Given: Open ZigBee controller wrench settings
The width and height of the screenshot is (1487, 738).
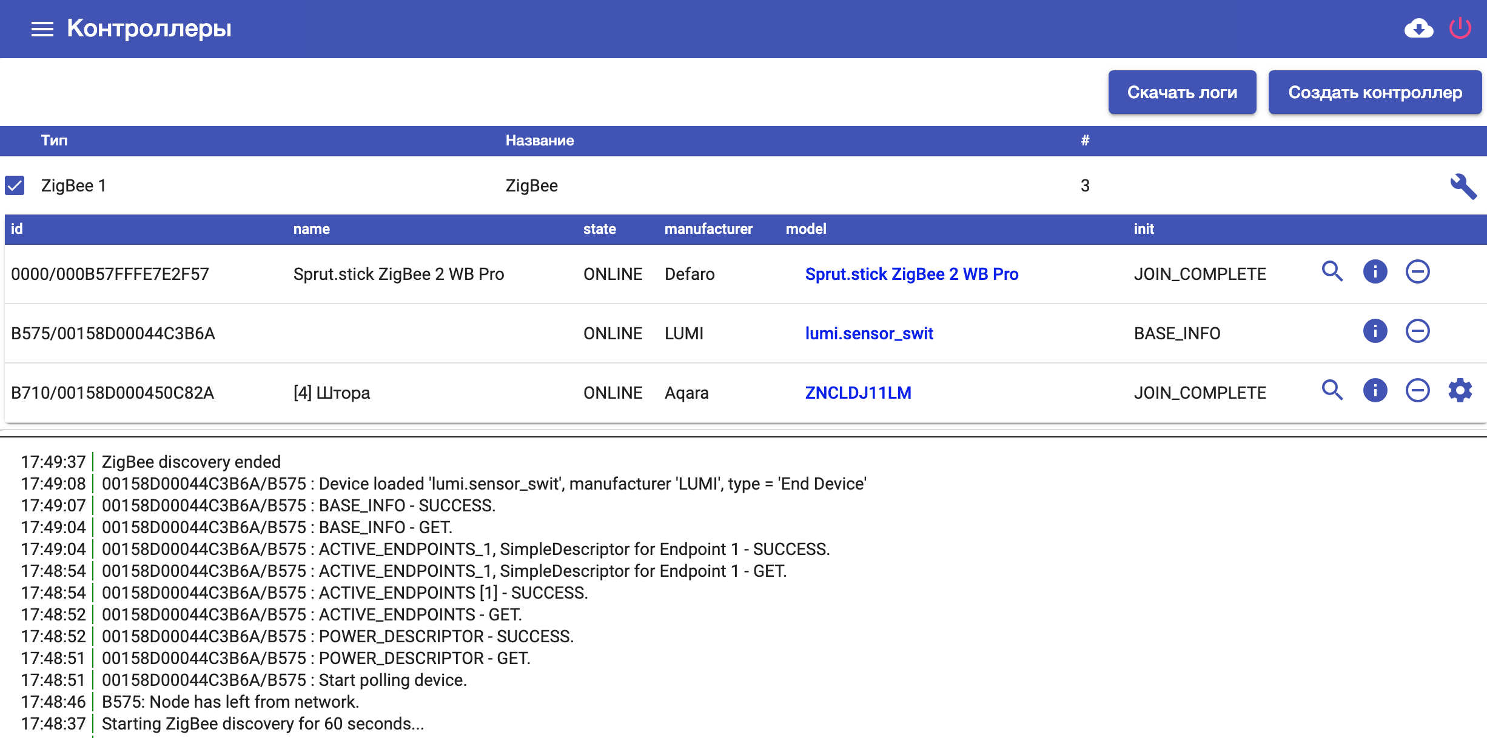Looking at the screenshot, I should click(x=1463, y=186).
